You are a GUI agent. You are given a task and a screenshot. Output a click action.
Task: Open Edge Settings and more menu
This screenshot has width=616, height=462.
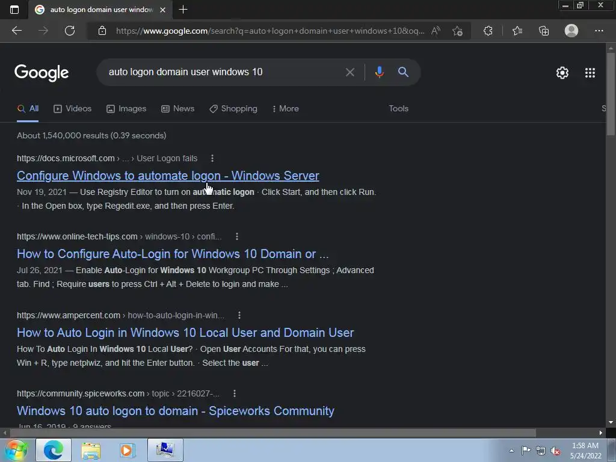click(599, 31)
